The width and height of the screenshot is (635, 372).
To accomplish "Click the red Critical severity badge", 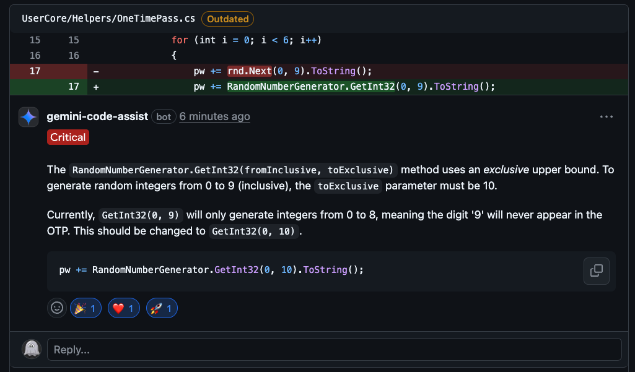I will [x=68, y=137].
